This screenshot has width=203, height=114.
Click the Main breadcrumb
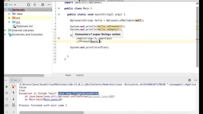68,75
